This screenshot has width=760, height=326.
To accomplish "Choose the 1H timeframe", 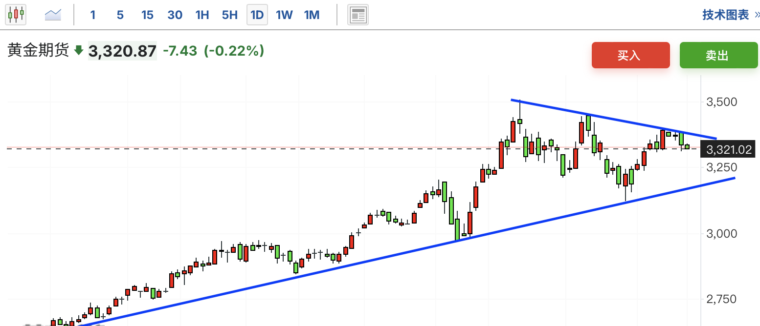I will coord(202,15).
